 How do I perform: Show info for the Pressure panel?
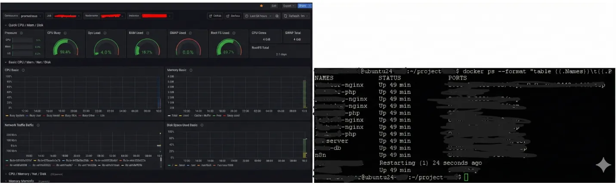click(x=21, y=33)
